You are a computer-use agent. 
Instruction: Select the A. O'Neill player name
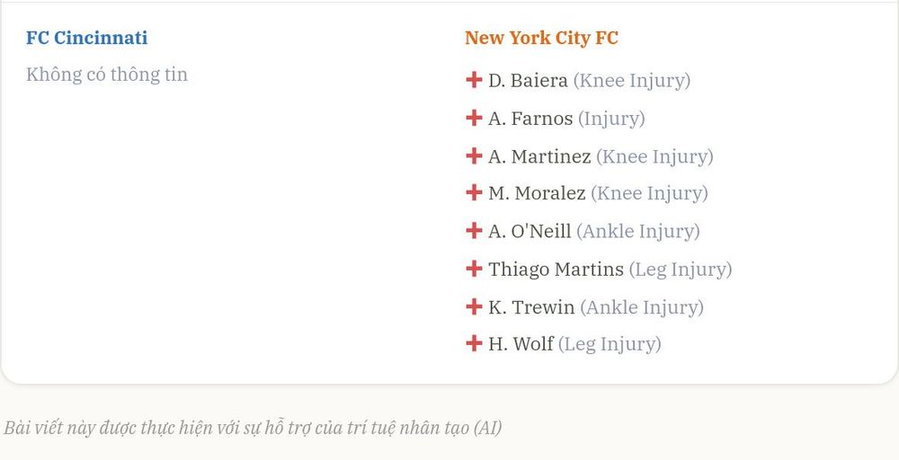point(530,232)
